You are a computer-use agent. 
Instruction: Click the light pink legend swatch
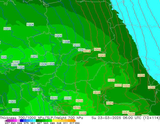coord(18,120)
